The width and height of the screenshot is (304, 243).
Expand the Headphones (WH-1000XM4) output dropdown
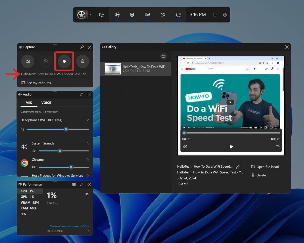click(x=87, y=120)
